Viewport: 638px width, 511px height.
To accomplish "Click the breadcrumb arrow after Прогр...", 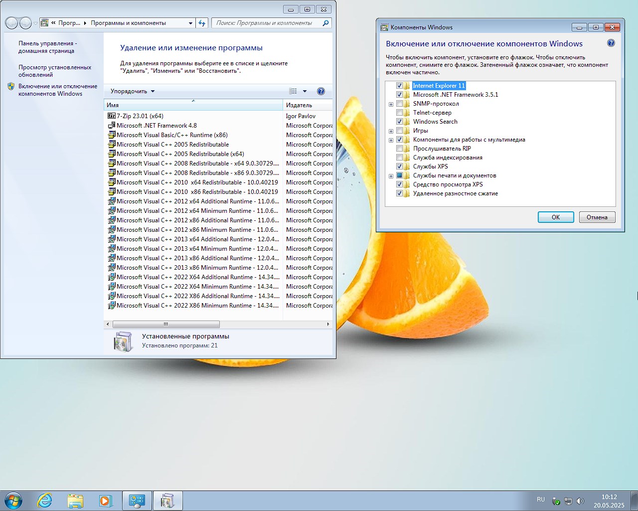I will coord(85,23).
